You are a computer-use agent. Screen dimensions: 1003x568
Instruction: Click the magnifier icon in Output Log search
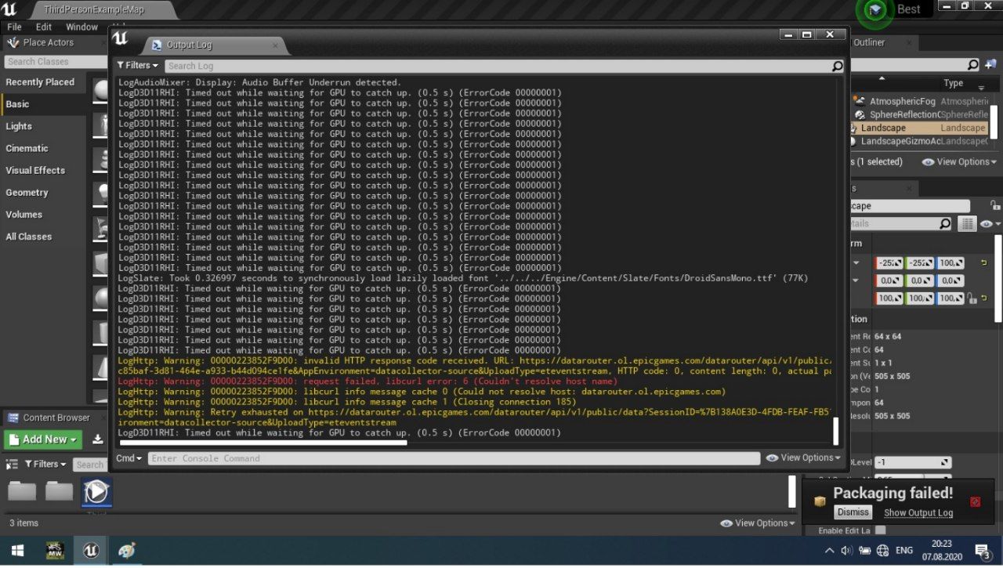click(x=838, y=66)
